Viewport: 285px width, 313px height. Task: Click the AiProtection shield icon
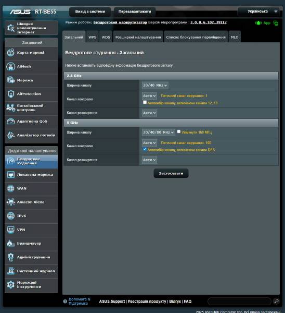10,94
